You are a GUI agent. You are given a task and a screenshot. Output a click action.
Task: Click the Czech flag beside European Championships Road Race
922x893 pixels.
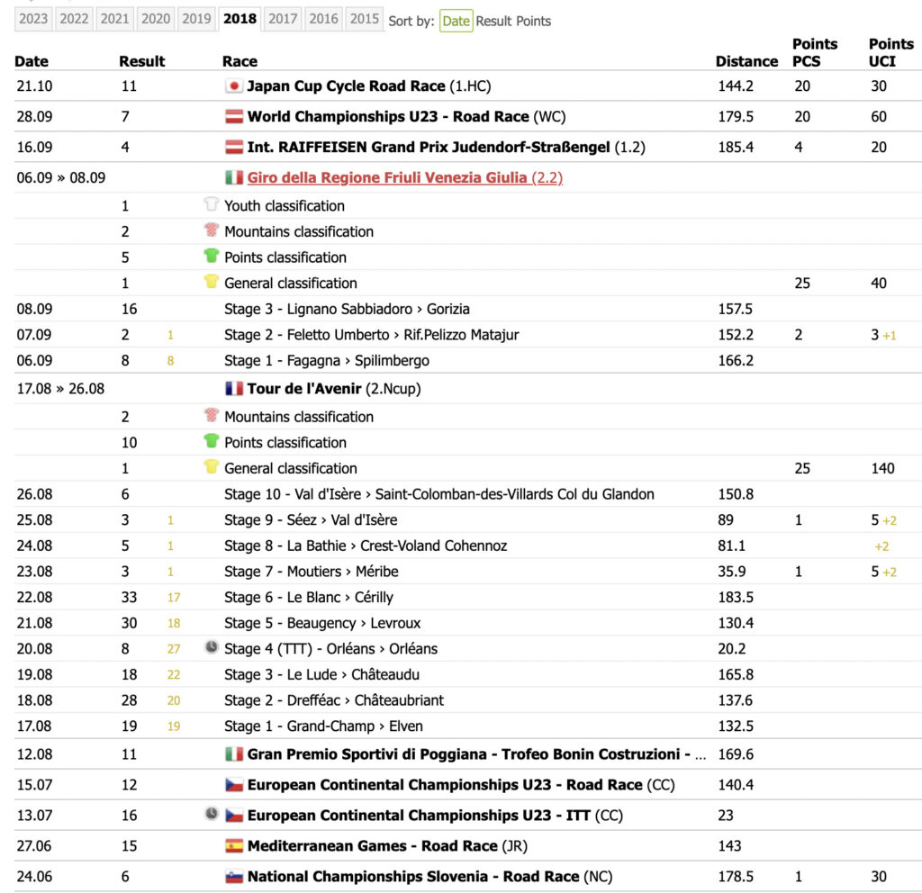point(233,785)
